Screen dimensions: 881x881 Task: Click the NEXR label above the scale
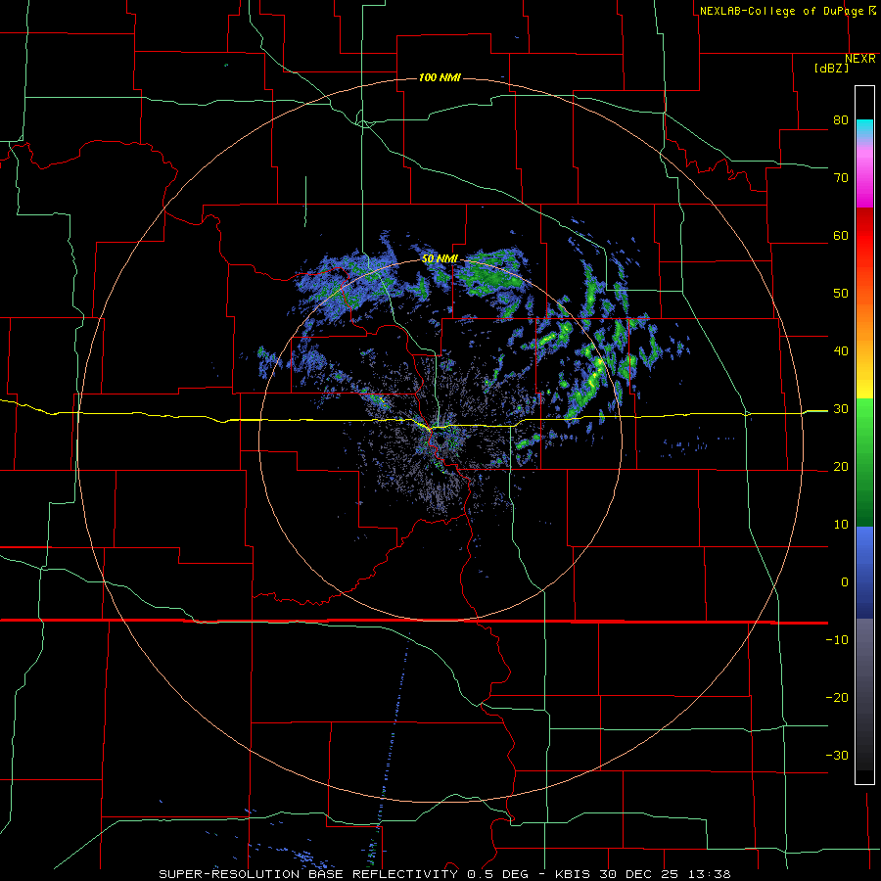859,59
